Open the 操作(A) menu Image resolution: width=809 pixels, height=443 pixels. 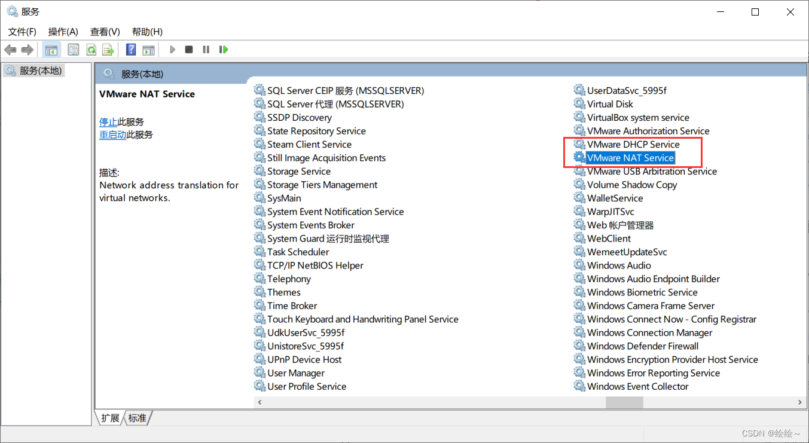[63, 32]
